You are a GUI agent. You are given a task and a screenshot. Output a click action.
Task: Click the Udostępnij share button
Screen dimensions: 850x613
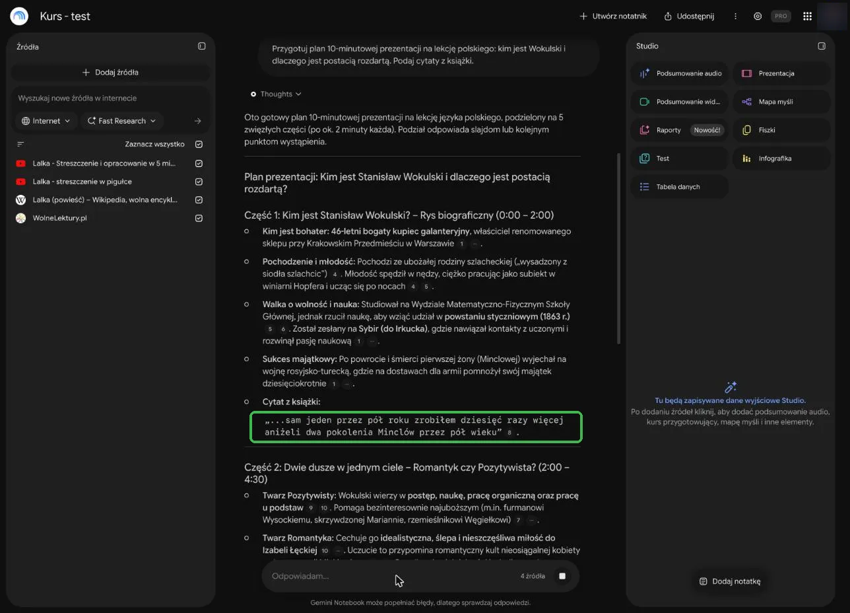pos(688,17)
